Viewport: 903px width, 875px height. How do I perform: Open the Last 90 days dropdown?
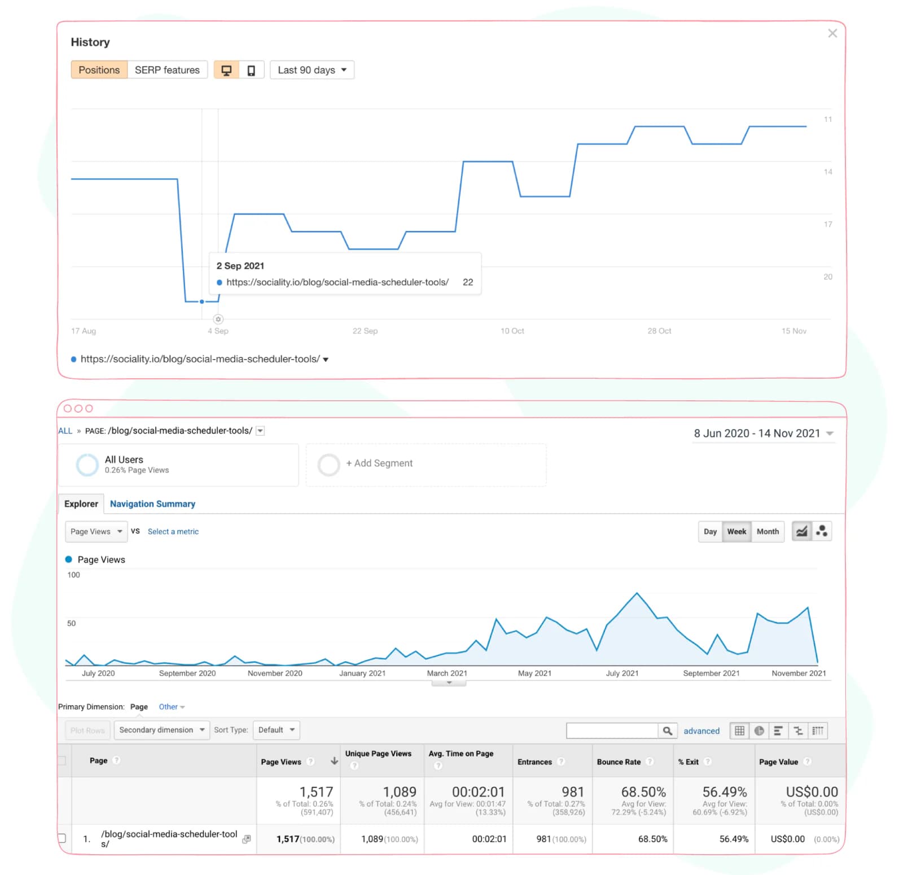(312, 70)
